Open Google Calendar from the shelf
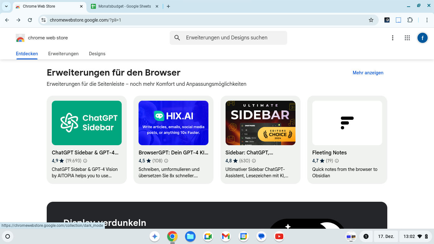The width and height of the screenshot is (434, 244). (x=244, y=236)
